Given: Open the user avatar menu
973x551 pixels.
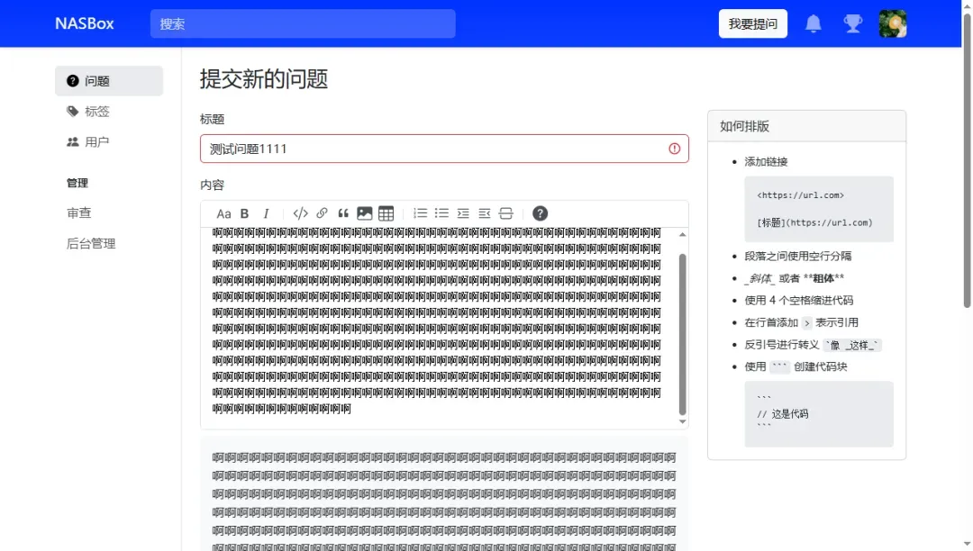Looking at the screenshot, I should (892, 24).
